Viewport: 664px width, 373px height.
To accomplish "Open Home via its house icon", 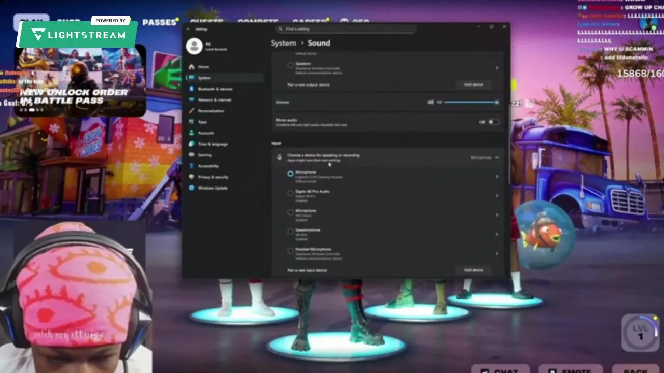I will point(192,67).
